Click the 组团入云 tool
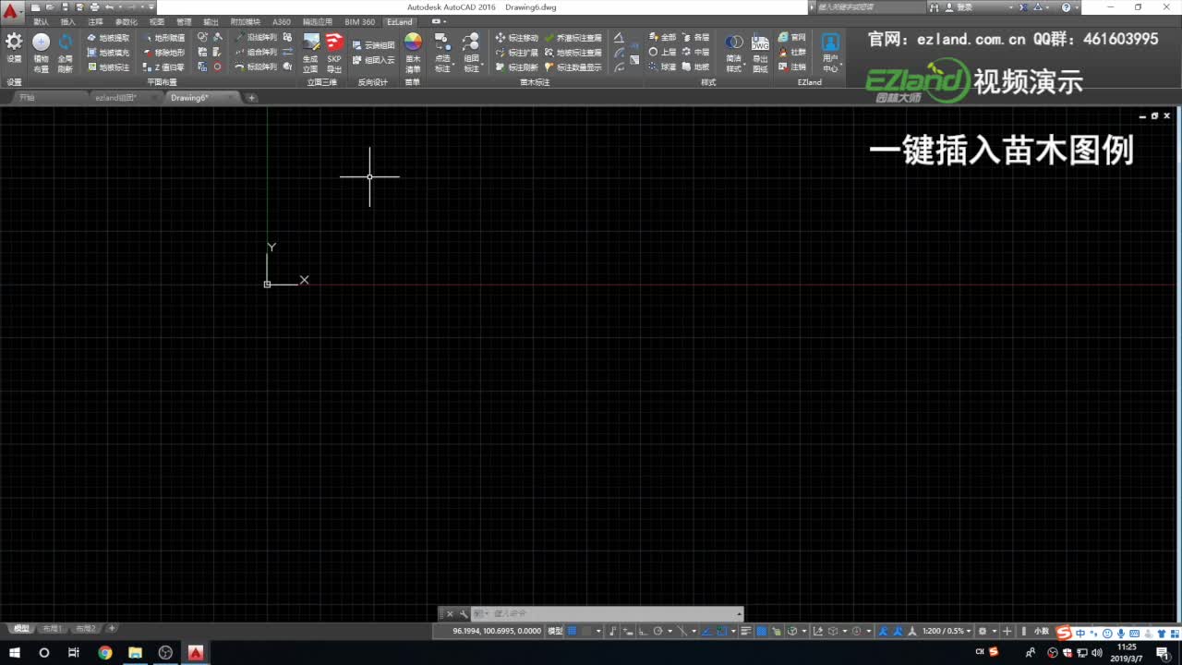The width and height of the screenshot is (1182, 665). click(x=374, y=60)
